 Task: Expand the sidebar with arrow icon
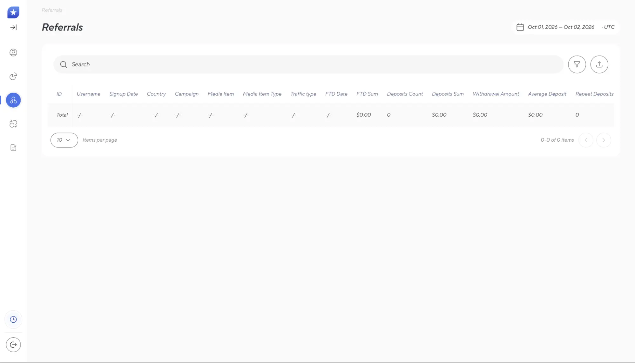point(13,27)
